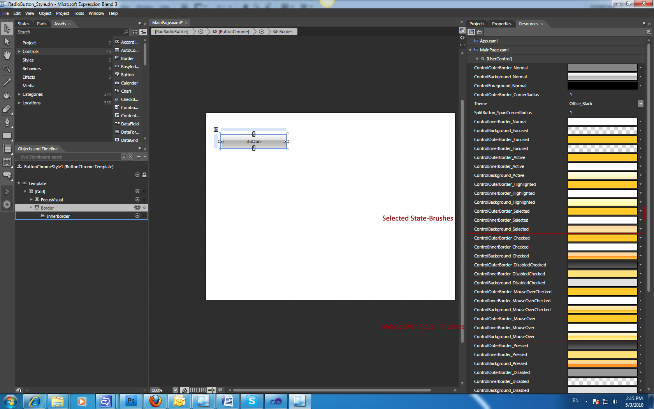The image size is (654, 409).
Task: Select the Pen tool
Action: click(7, 122)
